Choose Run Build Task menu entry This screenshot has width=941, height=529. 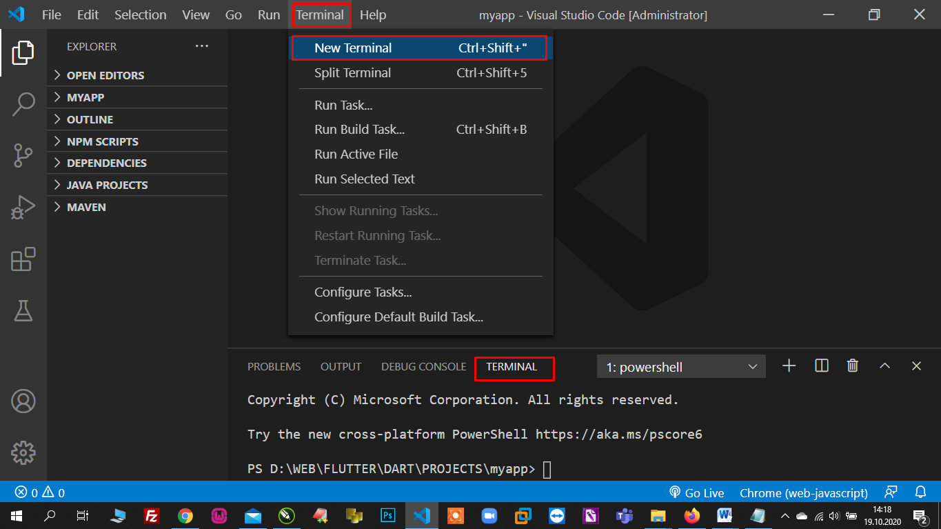coord(359,130)
